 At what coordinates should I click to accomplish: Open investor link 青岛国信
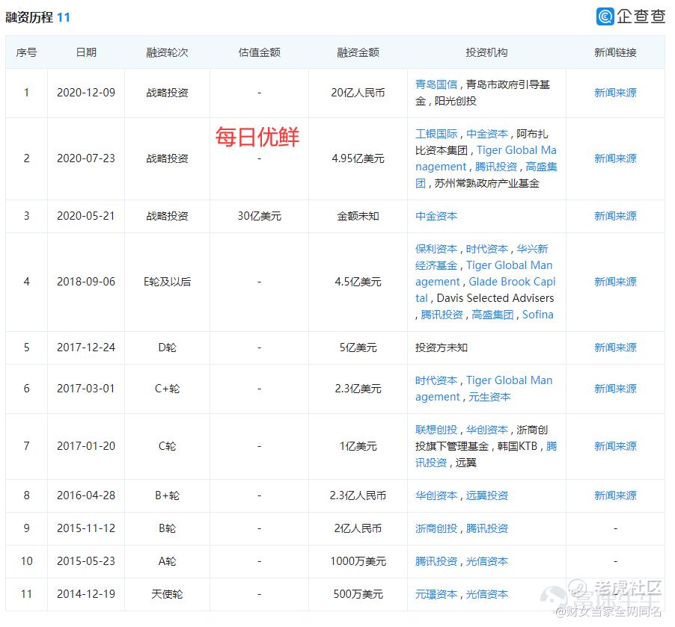436,84
